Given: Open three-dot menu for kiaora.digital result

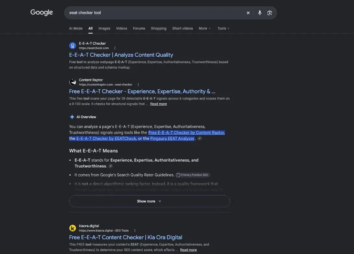Looking at the screenshot, I should click(135, 231).
